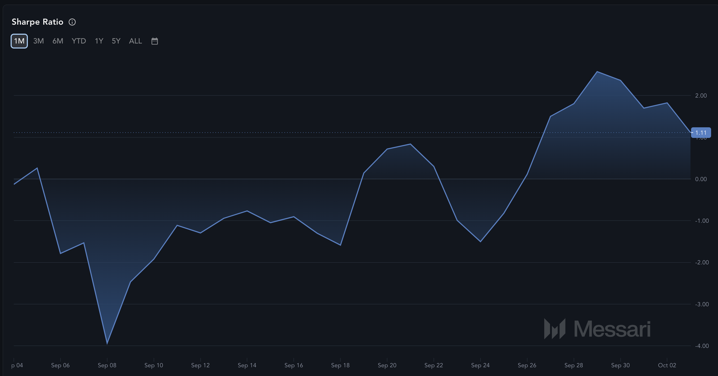Choose the 5Y time range
Image resolution: width=718 pixels, height=376 pixels.
point(116,41)
